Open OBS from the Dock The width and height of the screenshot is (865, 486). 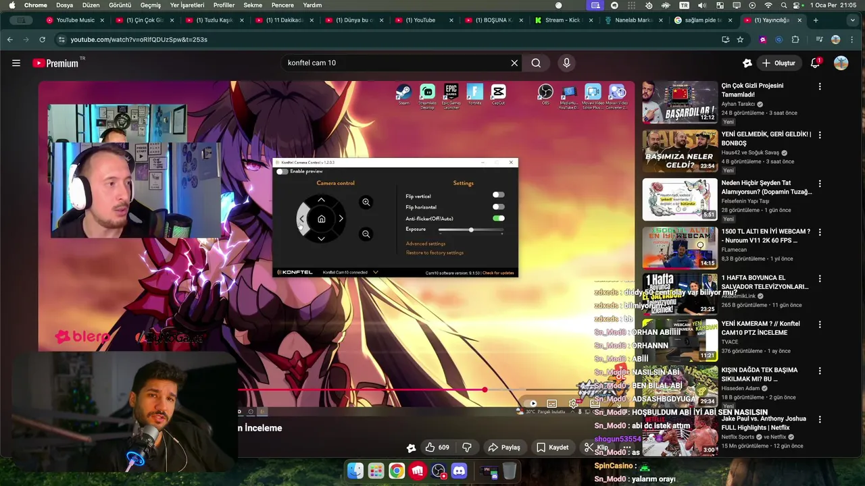(x=439, y=470)
